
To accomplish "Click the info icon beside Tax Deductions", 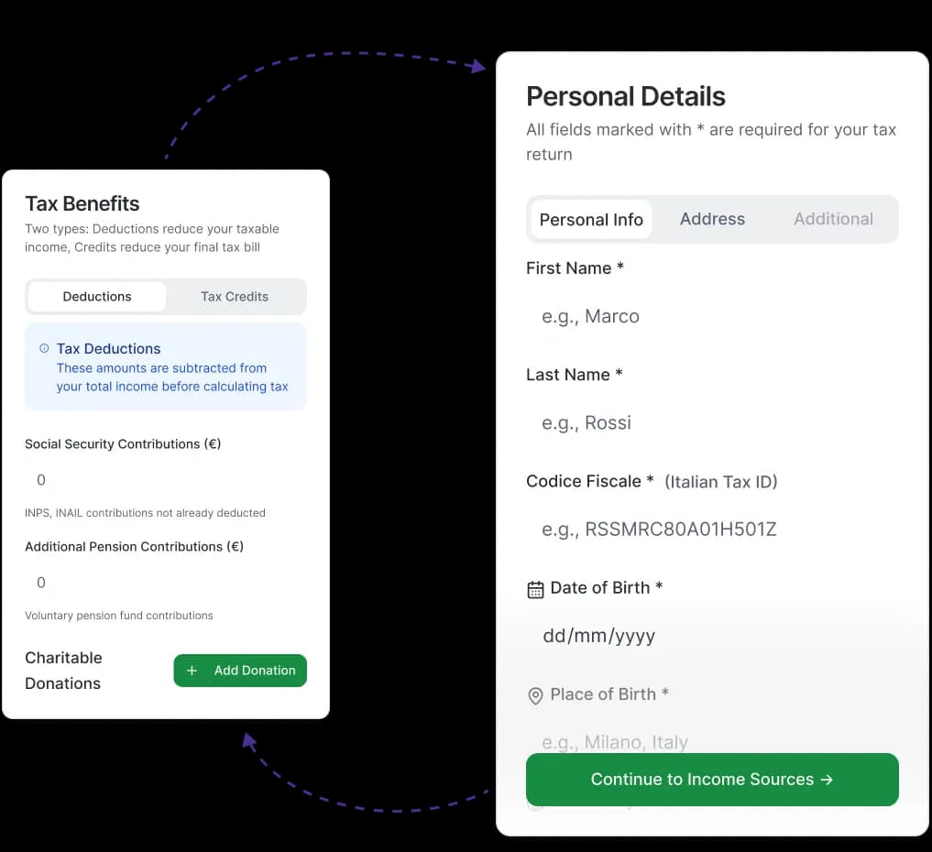I will (x=44, y=348).
